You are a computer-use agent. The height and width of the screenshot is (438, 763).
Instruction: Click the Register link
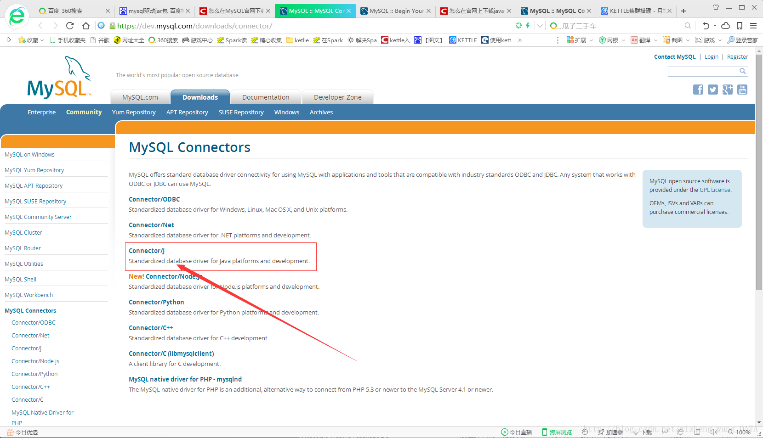coord(737,56)
